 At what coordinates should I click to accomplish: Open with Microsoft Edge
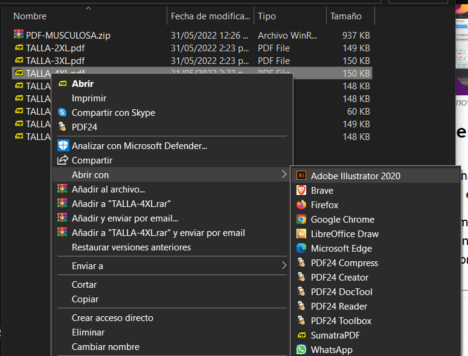click(x=375, y=249)
